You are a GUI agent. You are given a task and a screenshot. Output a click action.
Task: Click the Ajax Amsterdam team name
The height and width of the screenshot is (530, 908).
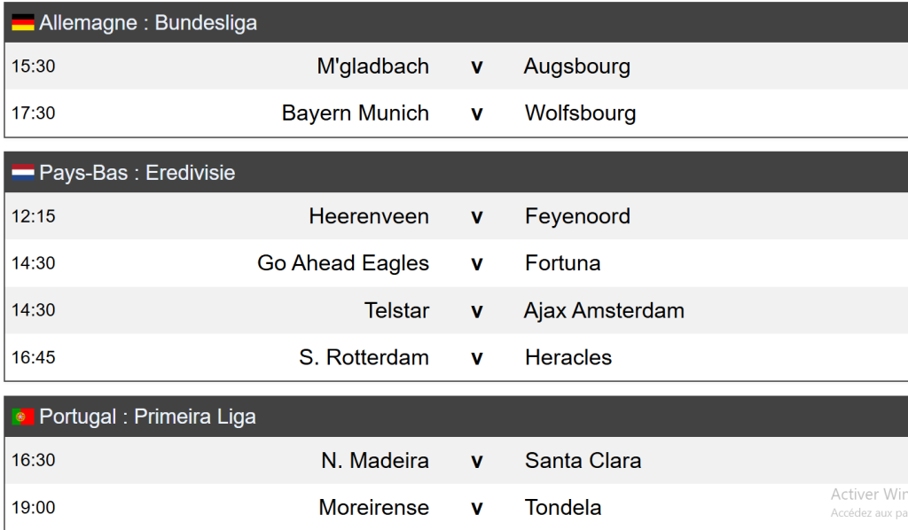tap(604, 310)
